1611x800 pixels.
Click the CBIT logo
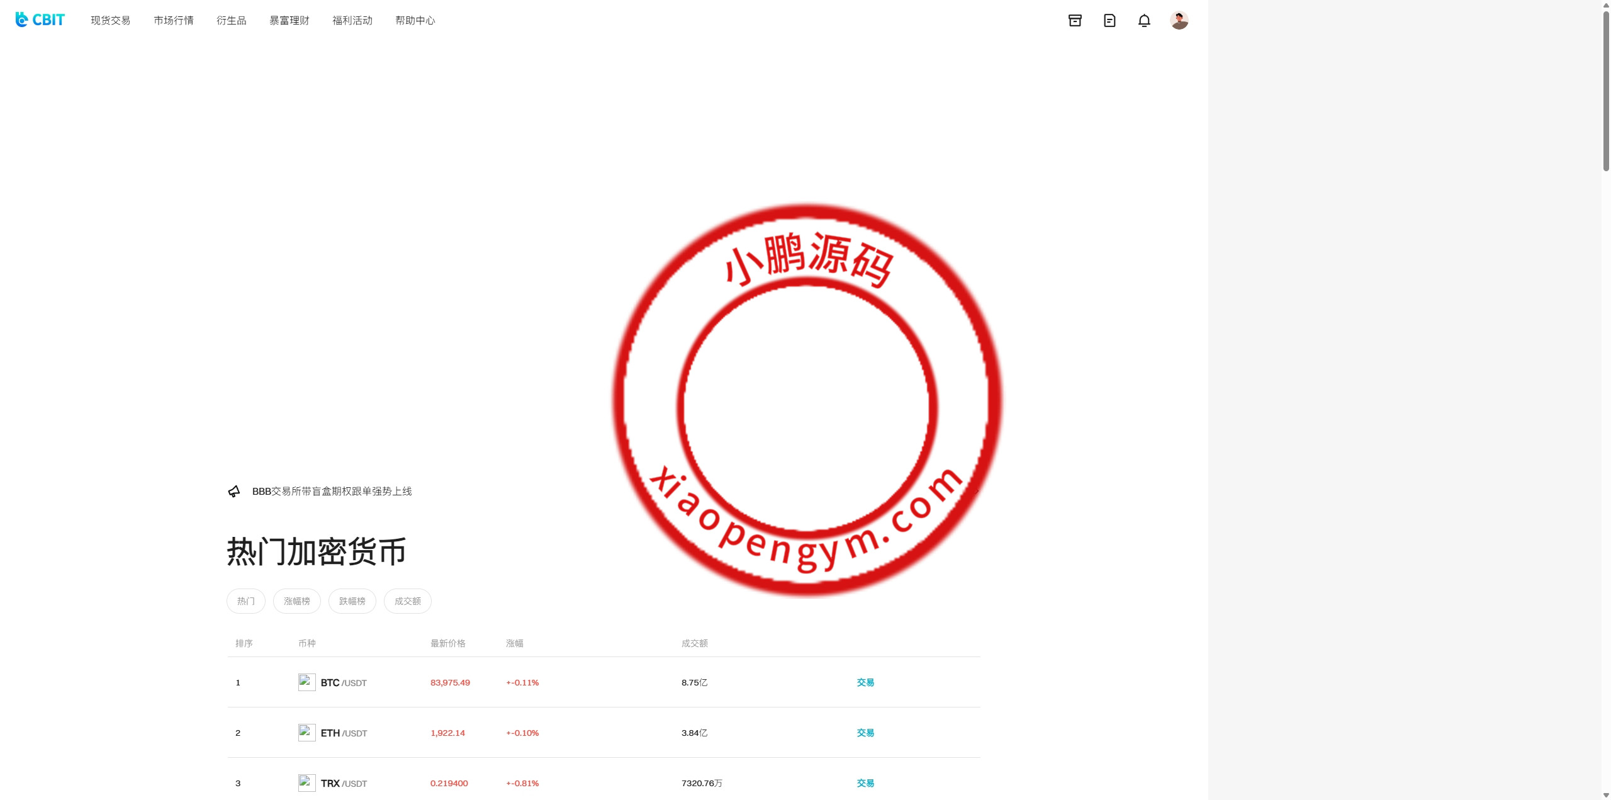(40, 20)
